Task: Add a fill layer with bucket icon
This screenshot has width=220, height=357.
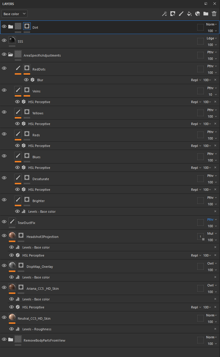Action: click(x=190, y=14)
